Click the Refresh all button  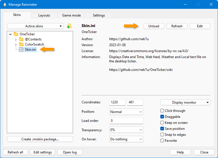(15, 152)
